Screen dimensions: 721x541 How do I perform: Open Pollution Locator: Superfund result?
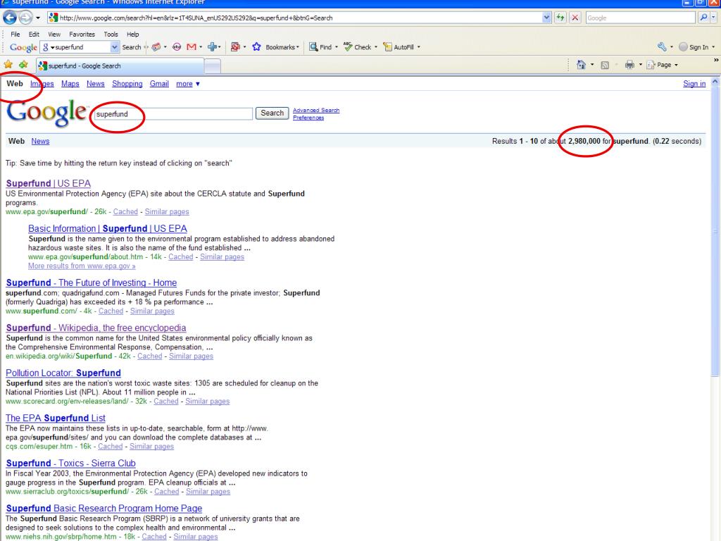click(x=63, y=373)
